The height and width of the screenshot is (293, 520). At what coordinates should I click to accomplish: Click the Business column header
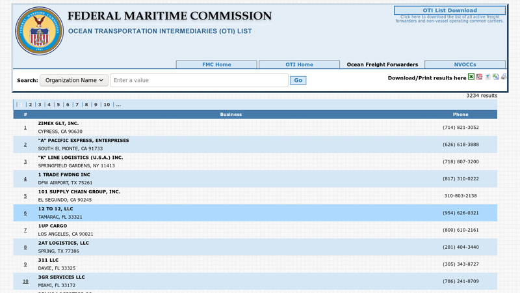point(231,115)
